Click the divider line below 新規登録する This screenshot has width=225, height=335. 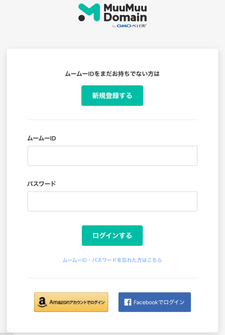point(112,120)
